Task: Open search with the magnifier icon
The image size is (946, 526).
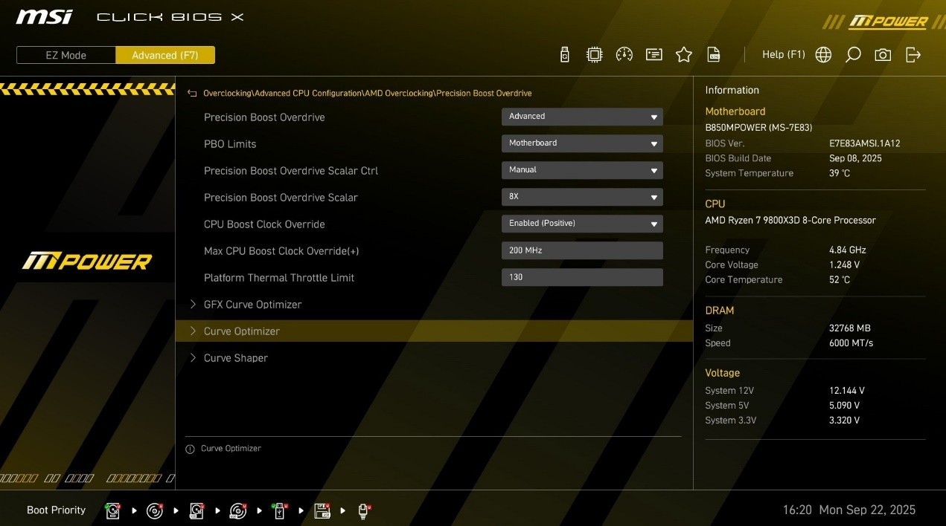Action: pyautogui.click(x=853, y=55)
